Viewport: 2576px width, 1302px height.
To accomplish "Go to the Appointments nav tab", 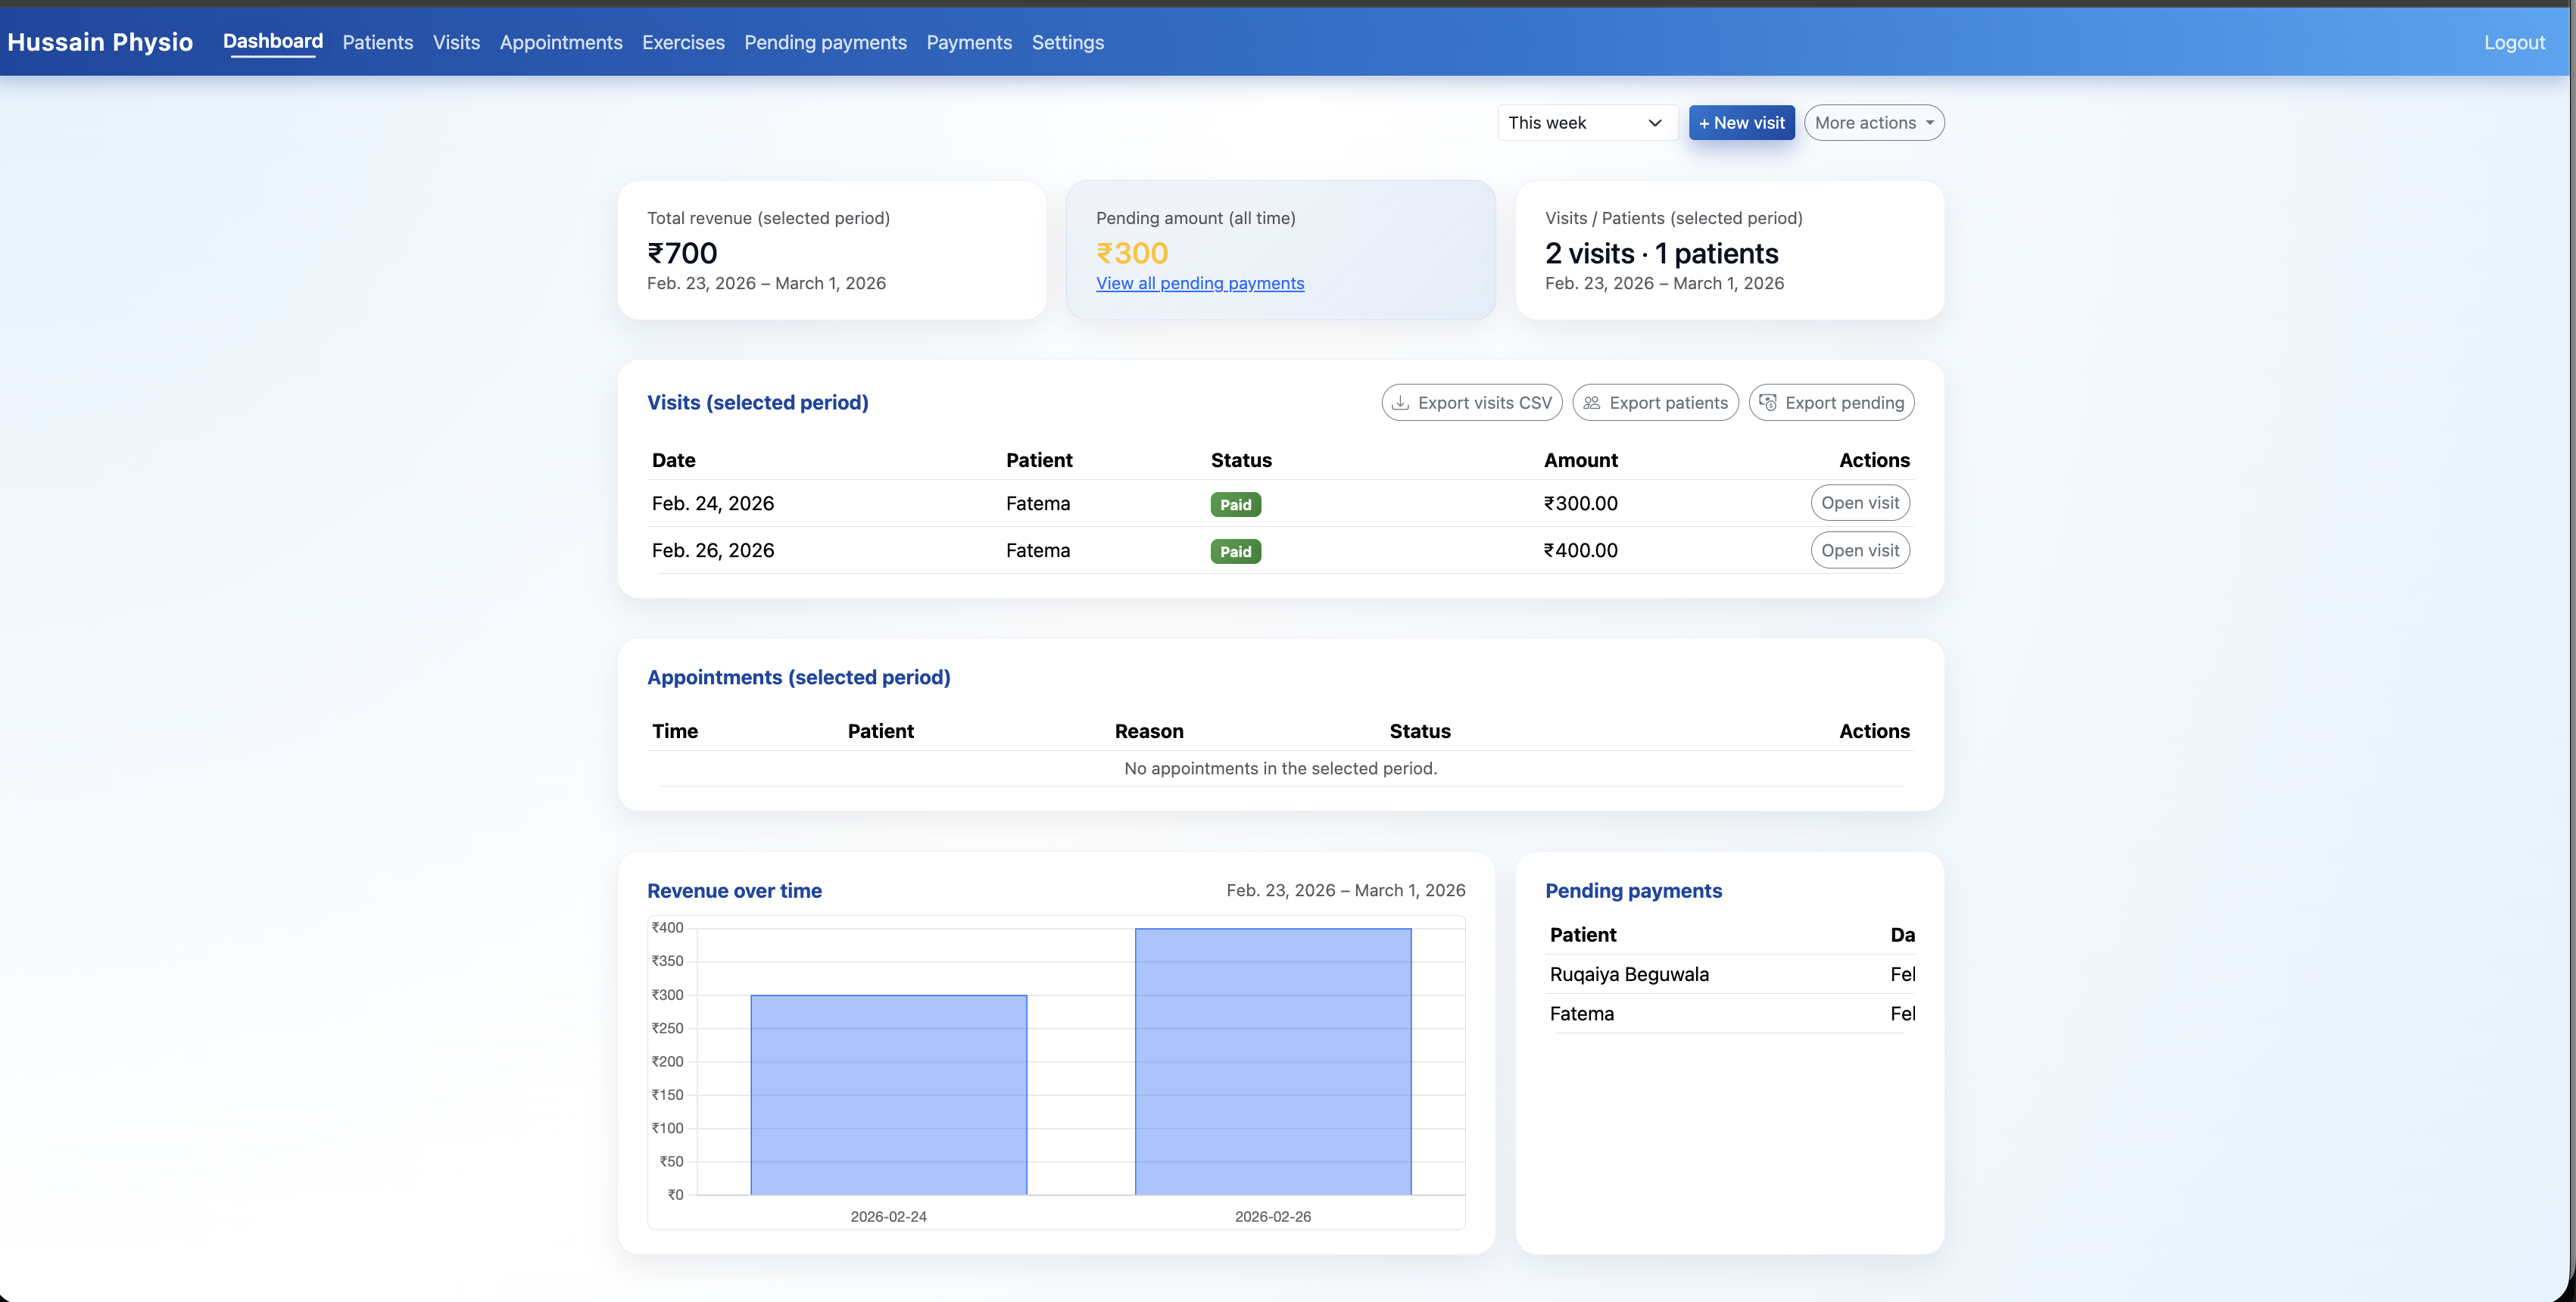I will [x=560, y=42].
